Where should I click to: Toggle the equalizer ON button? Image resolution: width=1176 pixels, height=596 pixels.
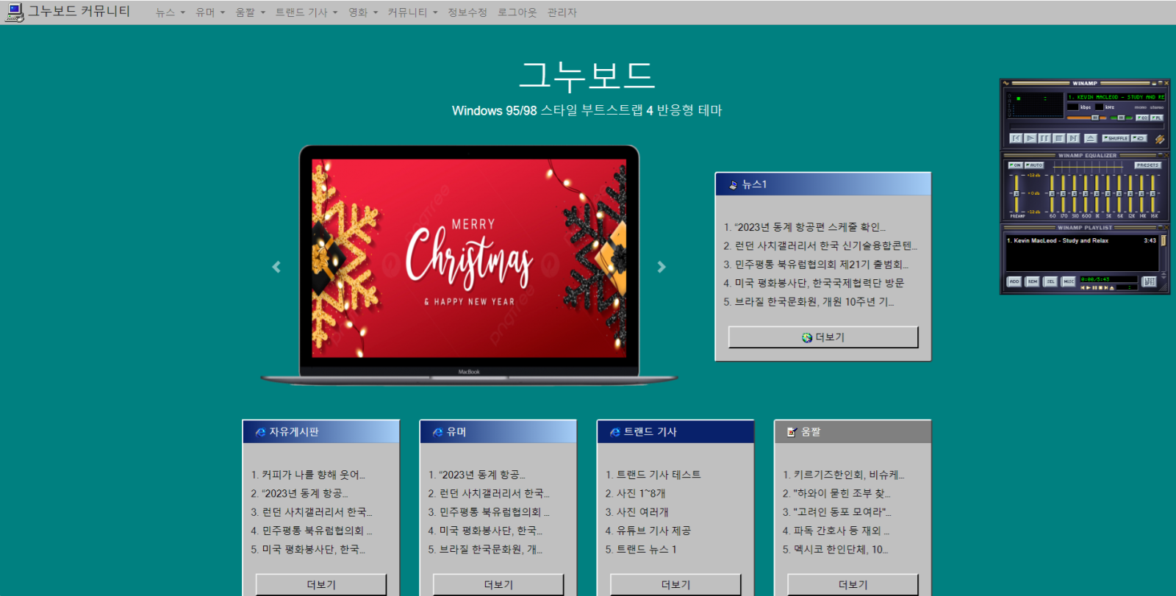pyautogui.click(x=1015, y=165)
